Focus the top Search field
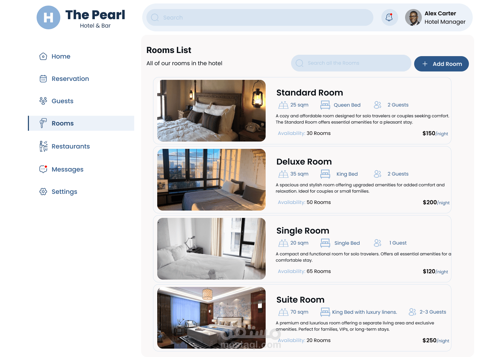Screen dimensions: 502x357 click(x=260, y=17)
